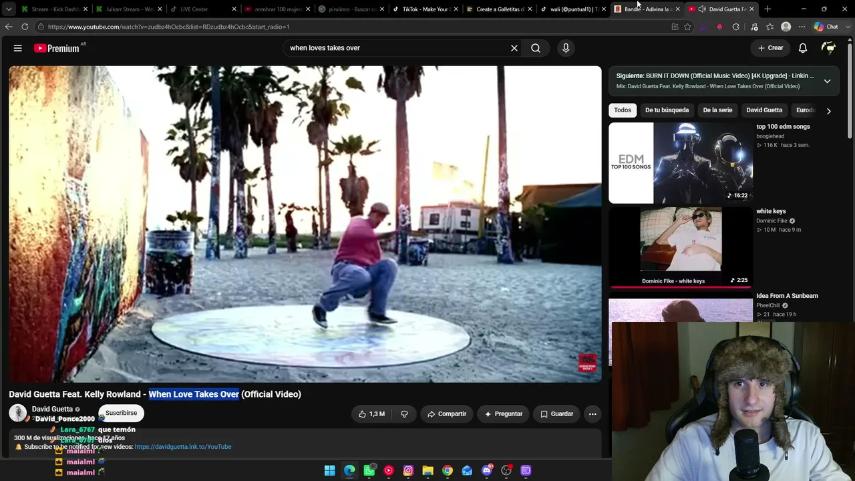
Task: Open OBS Studio from the taskbar
Action: [x=506, y=470]
